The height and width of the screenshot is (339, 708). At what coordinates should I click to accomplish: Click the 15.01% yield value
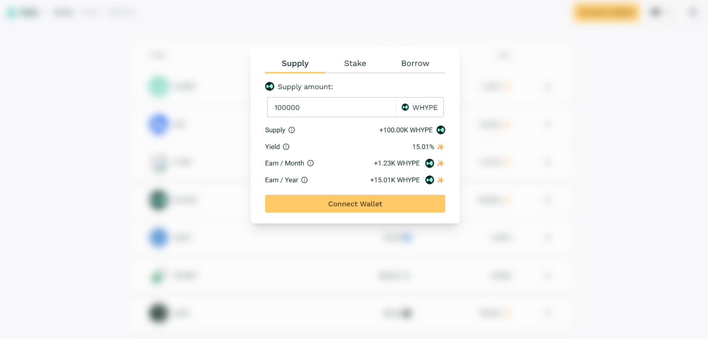coord(423,147)
